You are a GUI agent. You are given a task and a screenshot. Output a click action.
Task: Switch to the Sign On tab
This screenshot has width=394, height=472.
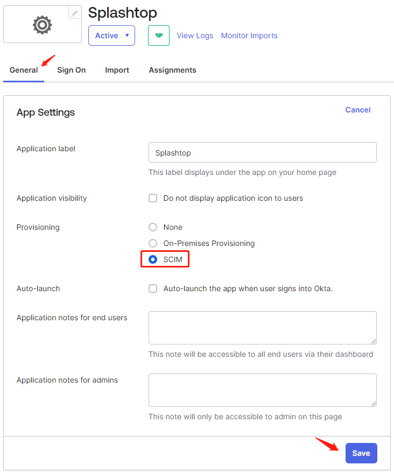(72, 70)
